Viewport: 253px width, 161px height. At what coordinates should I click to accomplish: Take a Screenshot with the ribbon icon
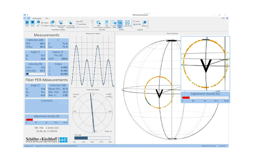point(127,24)
